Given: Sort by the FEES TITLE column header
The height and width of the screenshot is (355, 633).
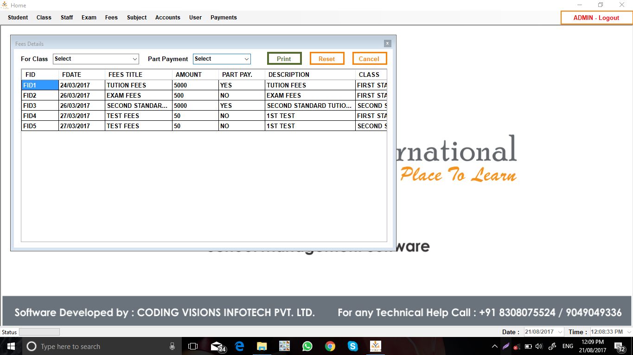Looking at the screenshot, I should (x=139, y=75).
